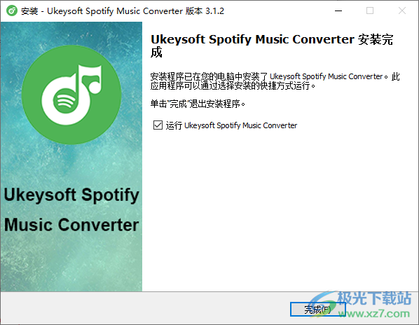Uncheck the 运行 Ukeysoft Spotify Music Converter checkbox

[x=158, y=125]
